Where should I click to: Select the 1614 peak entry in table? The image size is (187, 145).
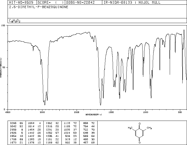tap(34, 126)
